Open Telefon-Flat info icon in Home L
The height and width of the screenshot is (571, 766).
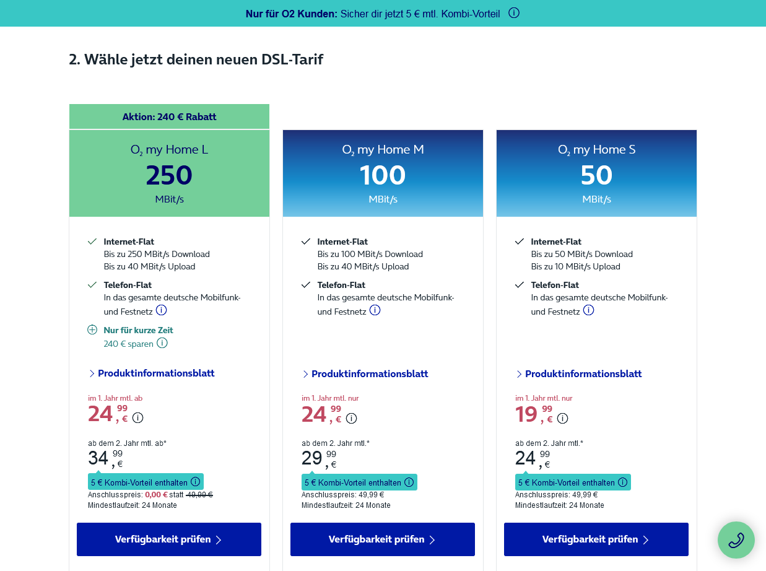(x=162, y=310)
